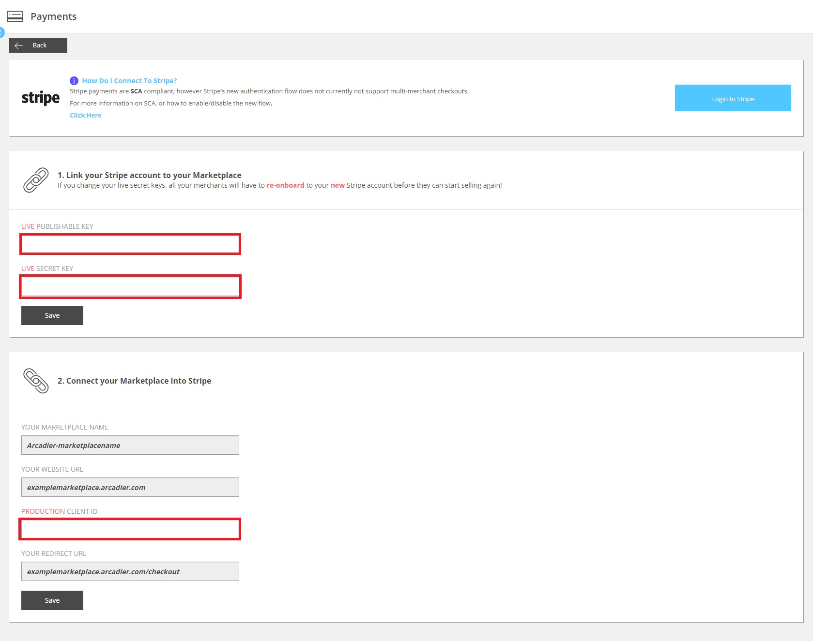Image resolution: width=813 pixels, height=641 pixels.
Task: Click the chain link icon beside step 1
Action: point(36,180)
